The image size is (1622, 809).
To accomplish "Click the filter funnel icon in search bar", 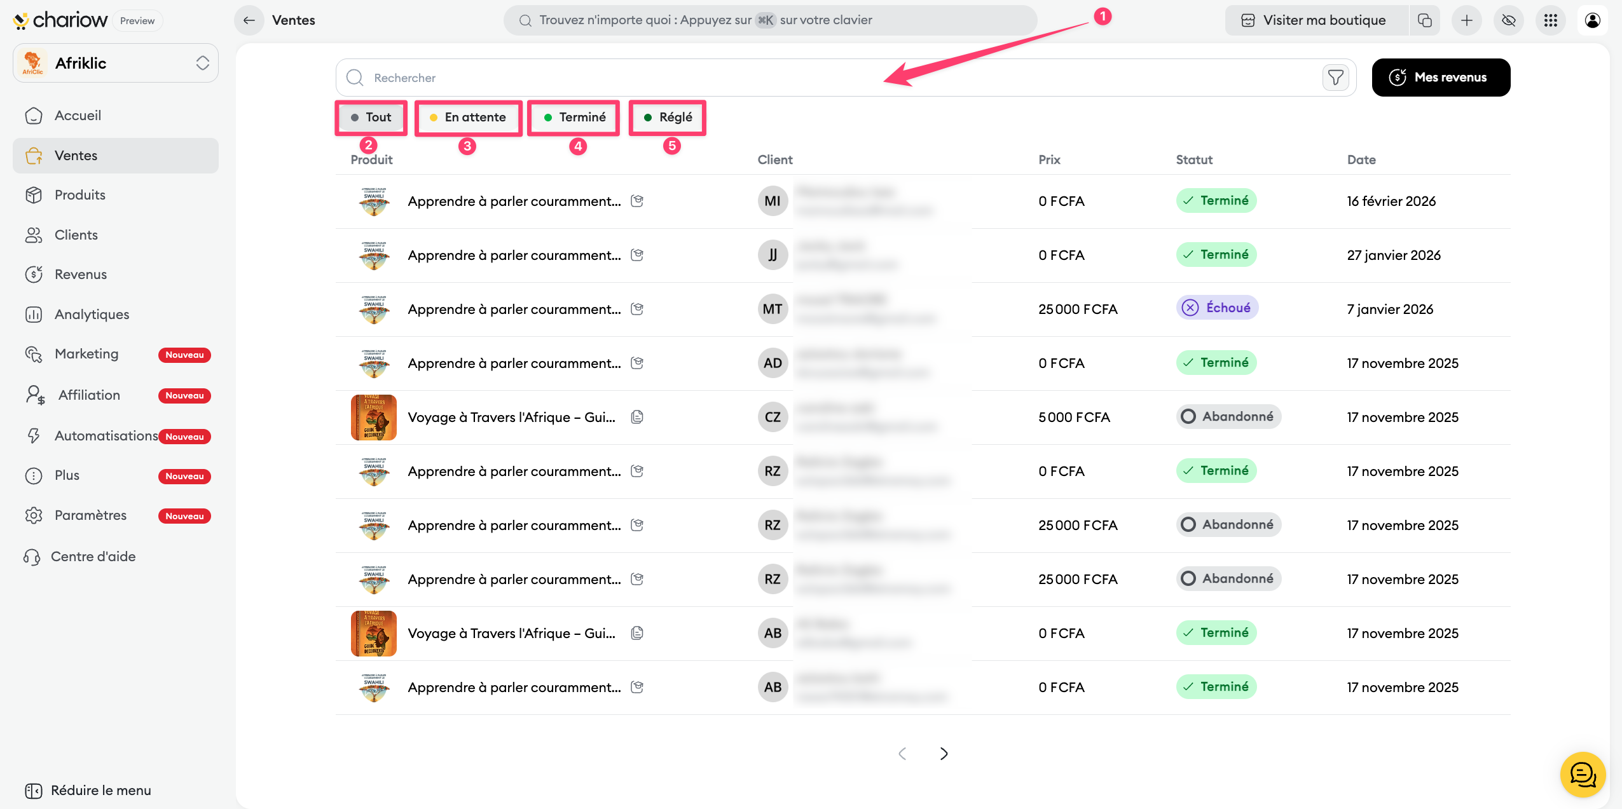I will tap(1335, 78).
